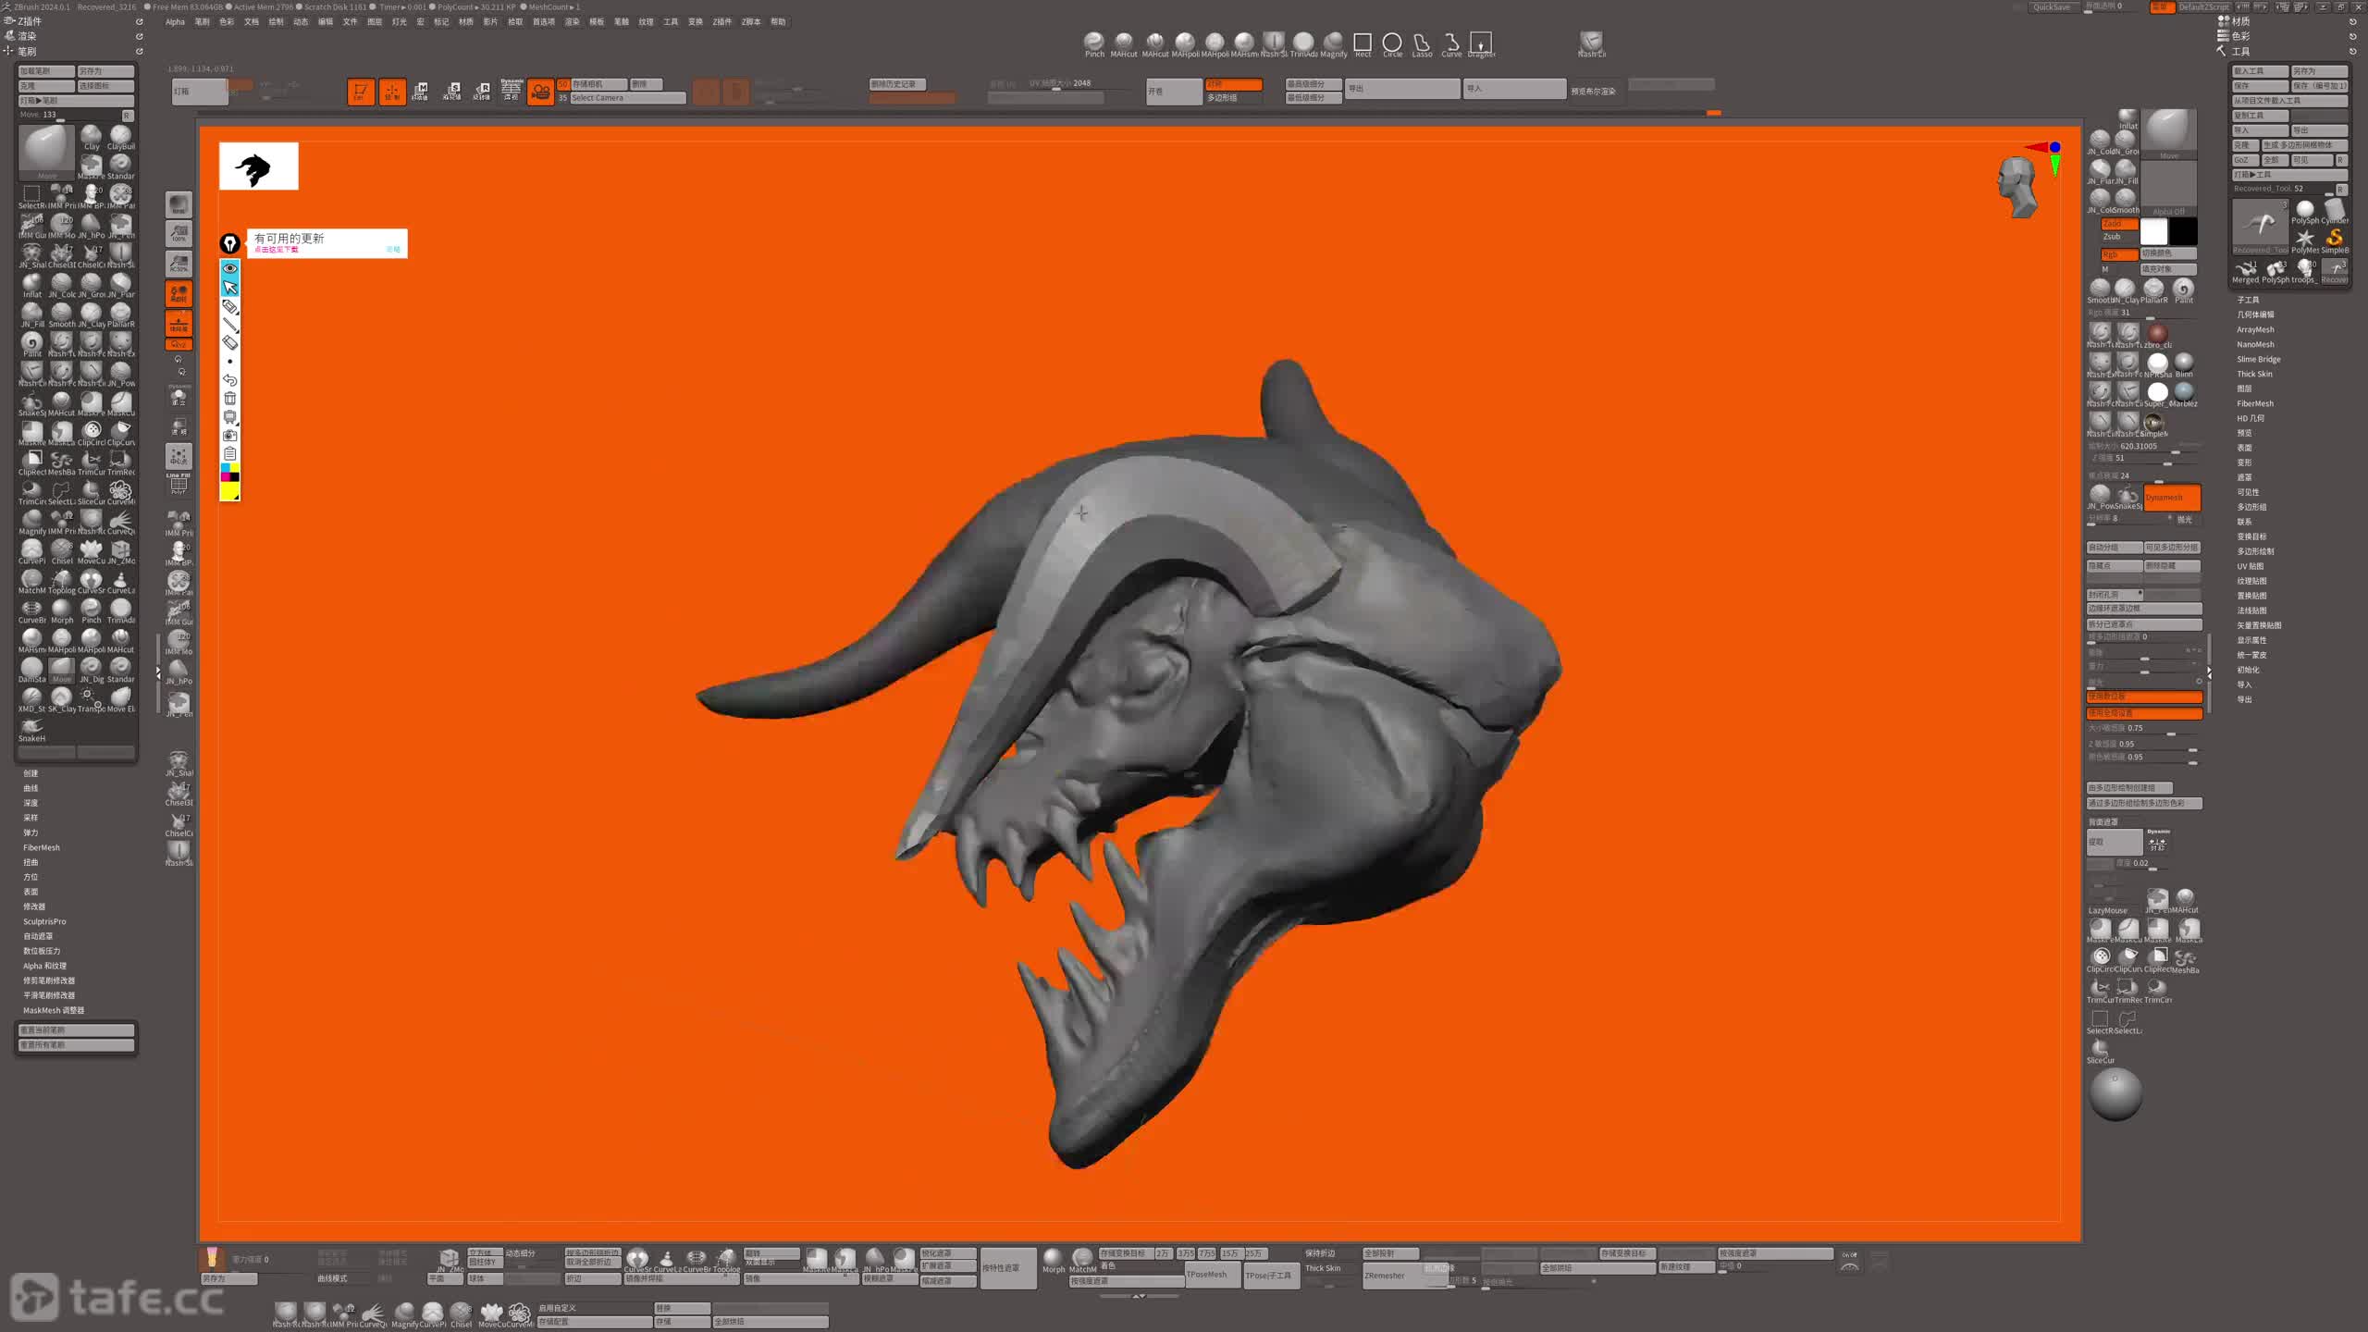Click the pen nib icon of the annotation toolbar
The width and height of the screenshot is (2368, 1332).
pyautogui.click(x=230, y=243)
